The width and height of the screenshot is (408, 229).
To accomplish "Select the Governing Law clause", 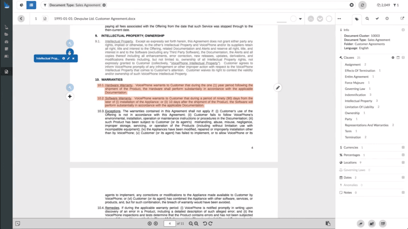I will pyautogui.click(x=355, y=89).
